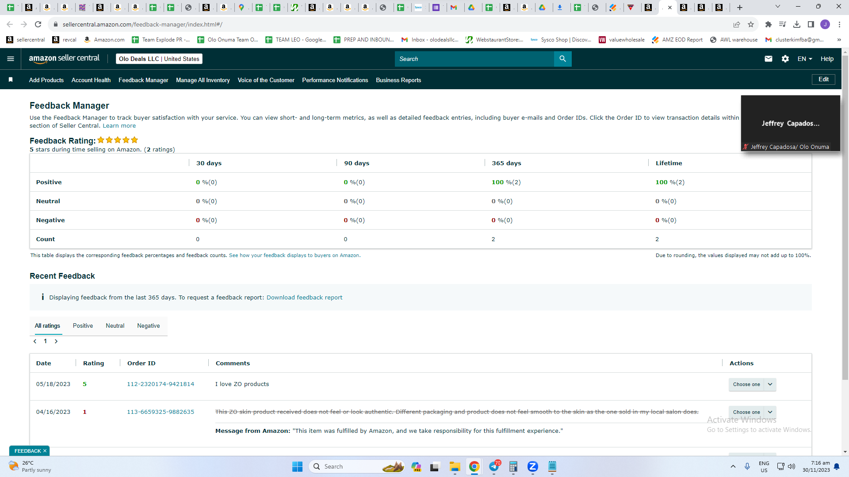This screenshot has width=849, height=477.
Task: Expand actions dropdown for order 113-6659325-9882635
Action: point(770,412)
